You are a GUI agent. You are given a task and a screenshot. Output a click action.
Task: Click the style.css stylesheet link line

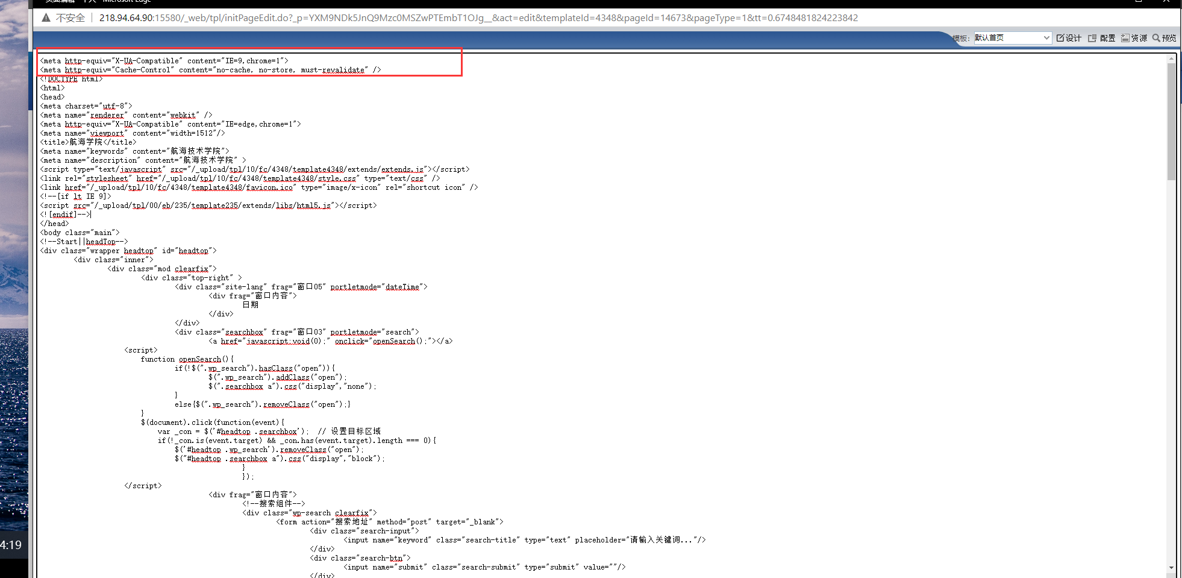(x=240, y=178)
